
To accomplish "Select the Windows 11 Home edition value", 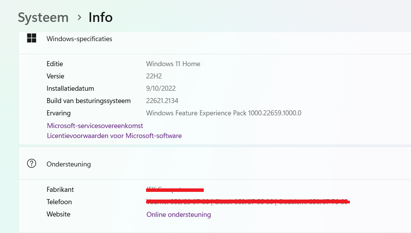I will (x=173, y=64).
